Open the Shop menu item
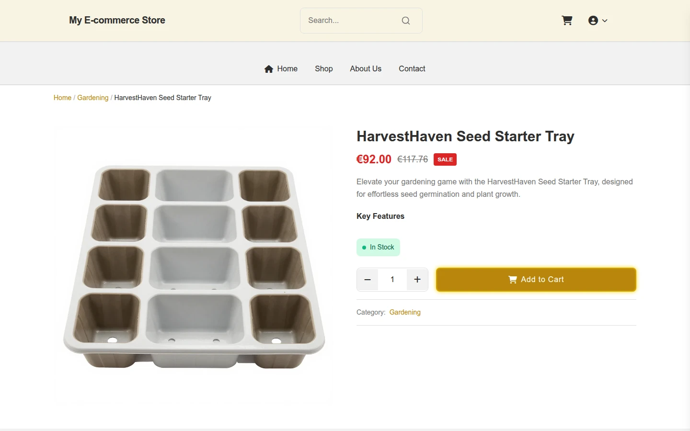 324,69
